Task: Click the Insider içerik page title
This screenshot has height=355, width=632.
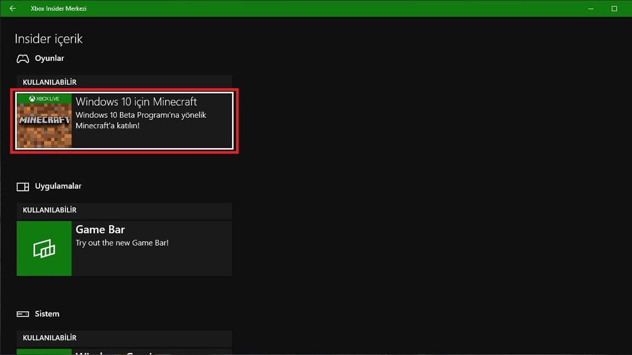Action: (48, 38)
